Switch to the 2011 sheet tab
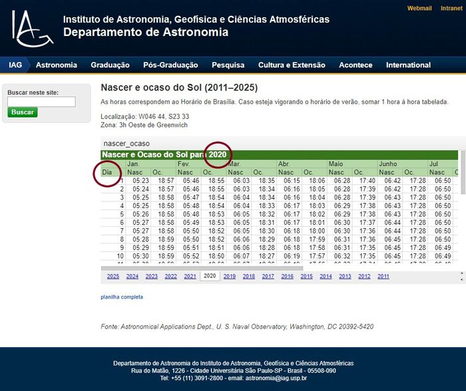The width and height of the screenshot is (466, 391). click(383, 277)
